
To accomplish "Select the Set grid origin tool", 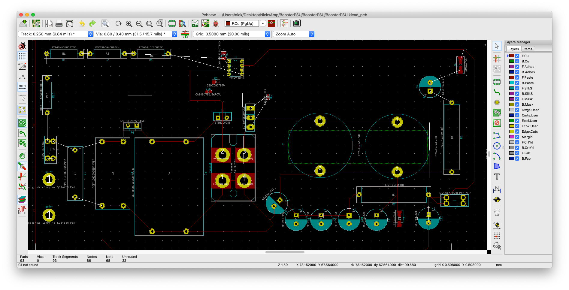I will pyautogui.click(x=497, y=236).
